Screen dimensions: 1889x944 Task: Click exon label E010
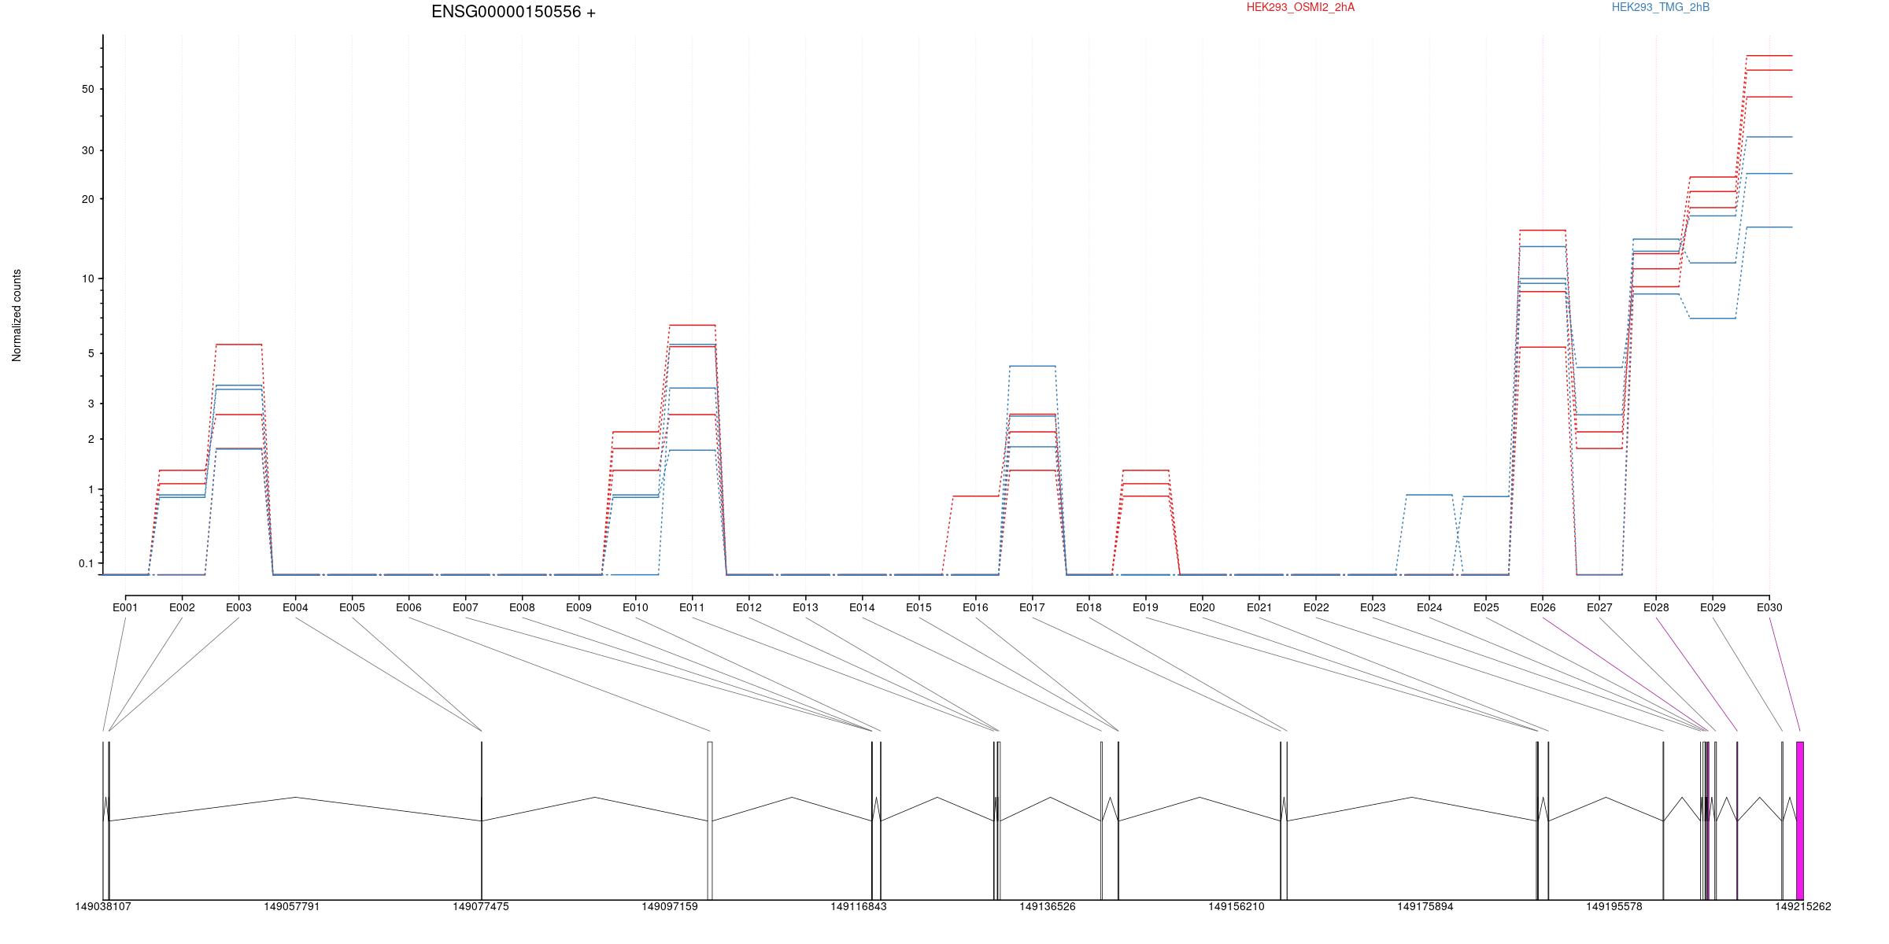point(635,607)
